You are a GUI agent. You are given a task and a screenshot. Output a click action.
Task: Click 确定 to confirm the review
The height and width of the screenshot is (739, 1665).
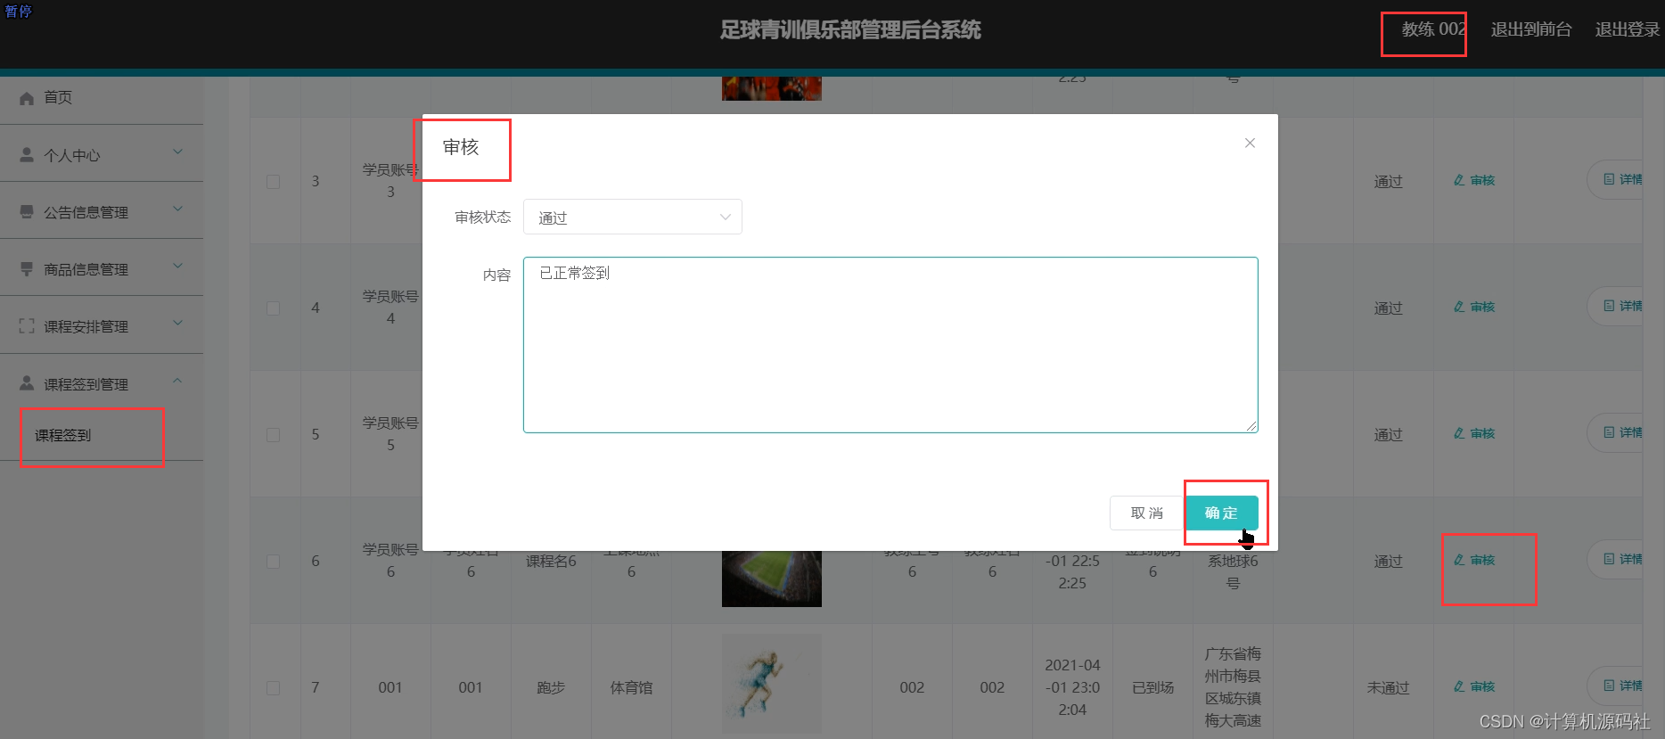(x=1221, y=513)
